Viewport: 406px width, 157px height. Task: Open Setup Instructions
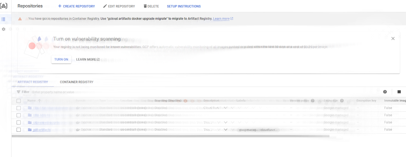(184, 6)
